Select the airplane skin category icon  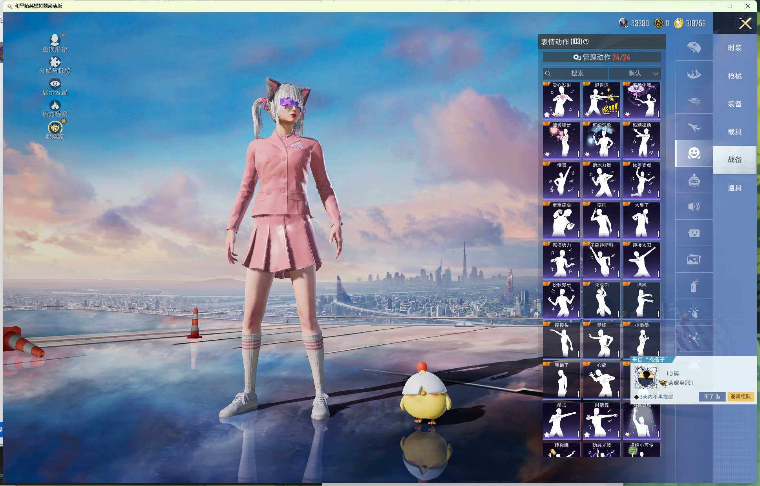694,127
